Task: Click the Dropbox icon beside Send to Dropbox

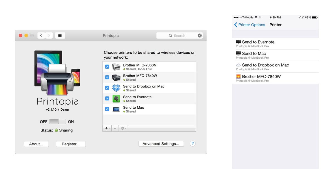Action: click(116, 88)
